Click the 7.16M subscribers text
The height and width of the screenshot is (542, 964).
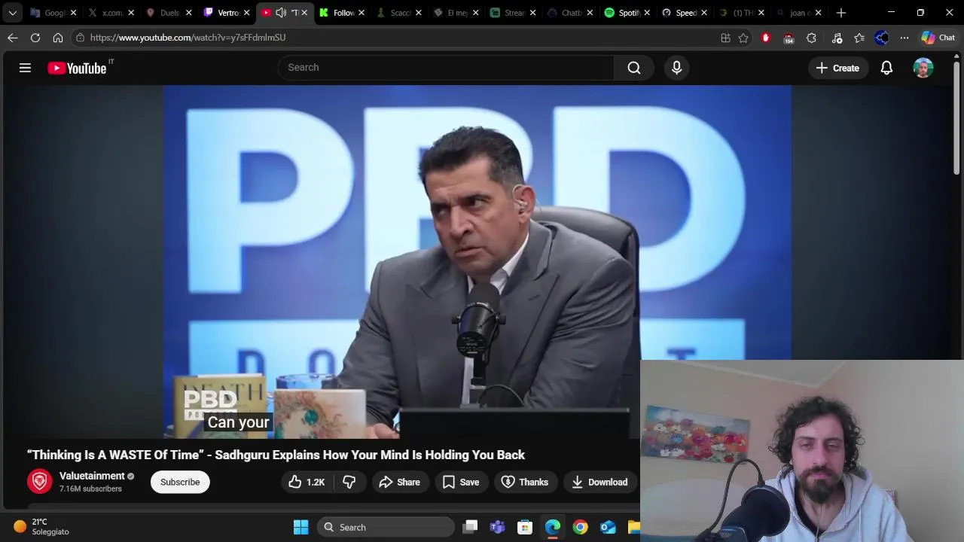coord(90,489)
